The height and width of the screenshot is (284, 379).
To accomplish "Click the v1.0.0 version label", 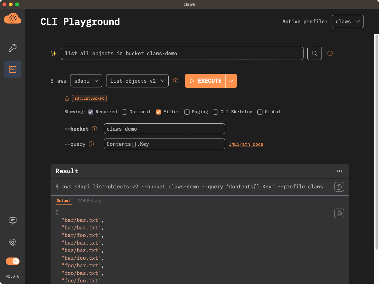I will click(x=13, y=276).
